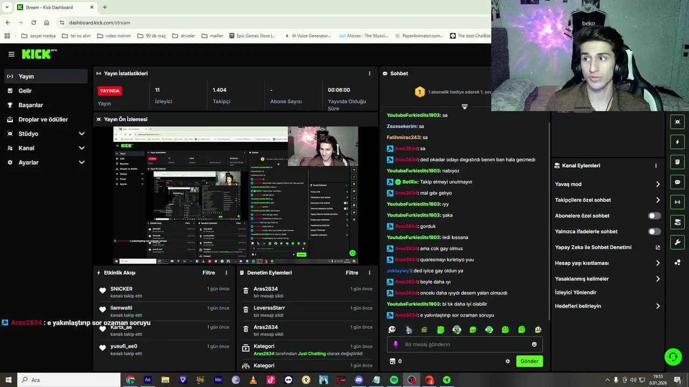
Task: Click the LoversStarr moderation entry
Action: click(307, 312)
